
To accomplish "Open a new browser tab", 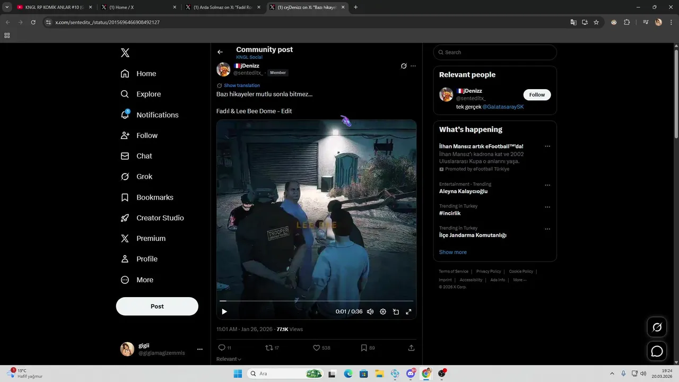I will (x=355, y=7).
